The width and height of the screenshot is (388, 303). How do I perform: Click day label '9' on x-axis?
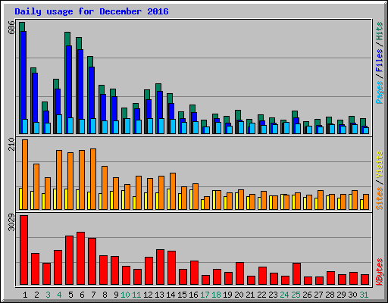[x=116, y=295]
